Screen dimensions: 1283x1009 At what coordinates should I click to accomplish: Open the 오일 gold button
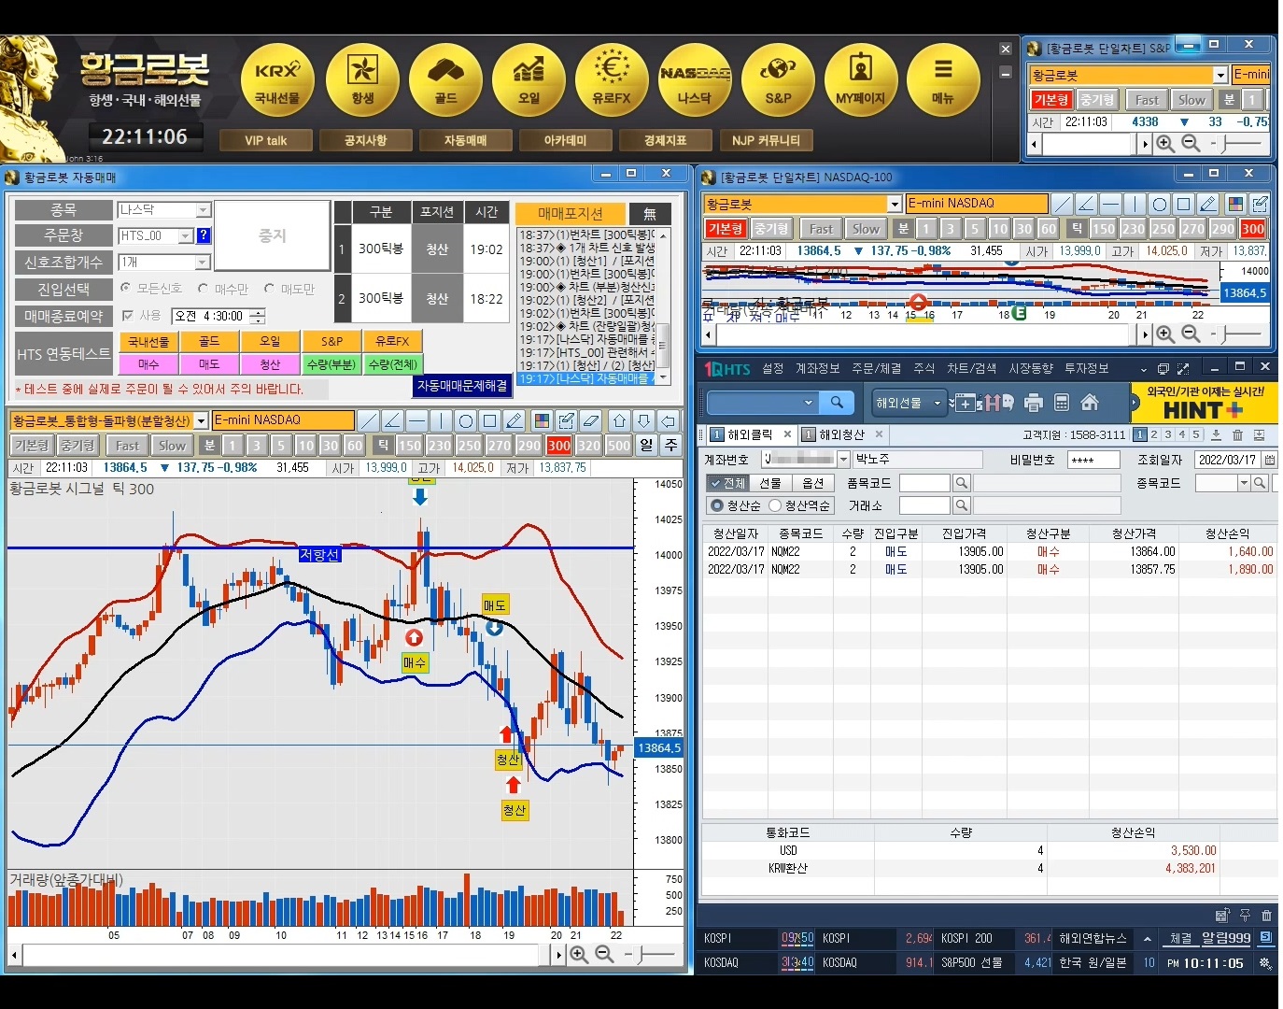529,80
